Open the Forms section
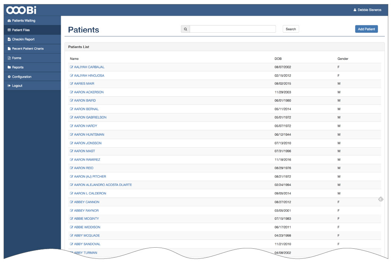 (32, 58)
